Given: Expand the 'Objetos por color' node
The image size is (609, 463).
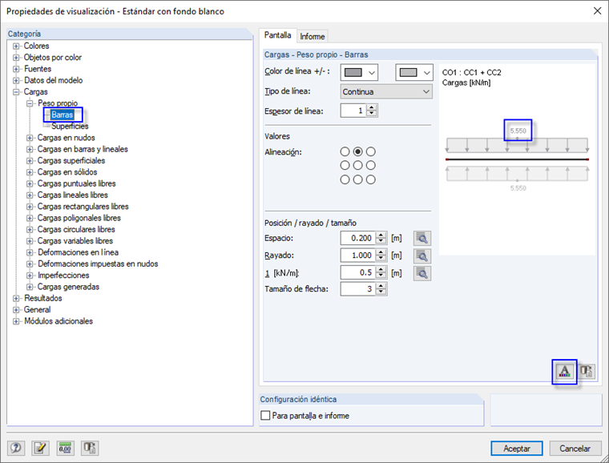Looking at the screenshot, I should tap(16, 58).
